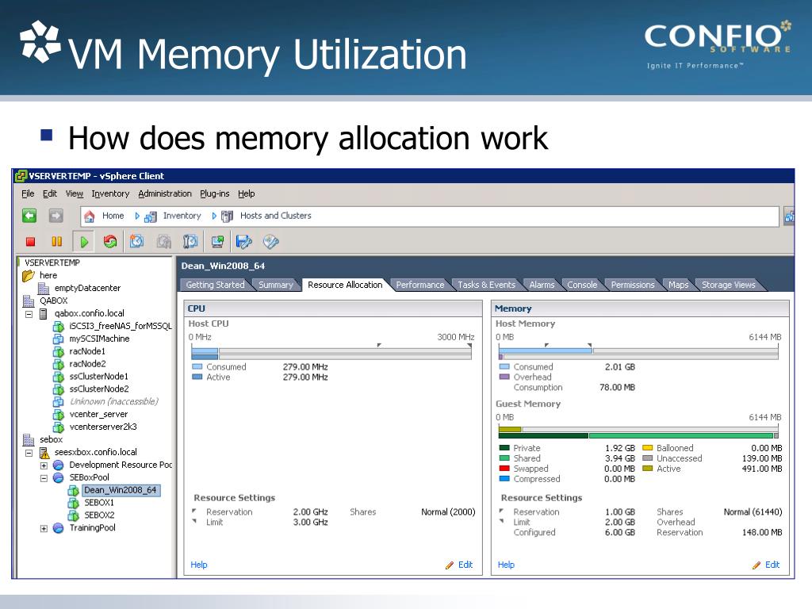The image size is (812, 609).
Task: Click the CD/DVD drive connect icon
Action: pos(271,241)
